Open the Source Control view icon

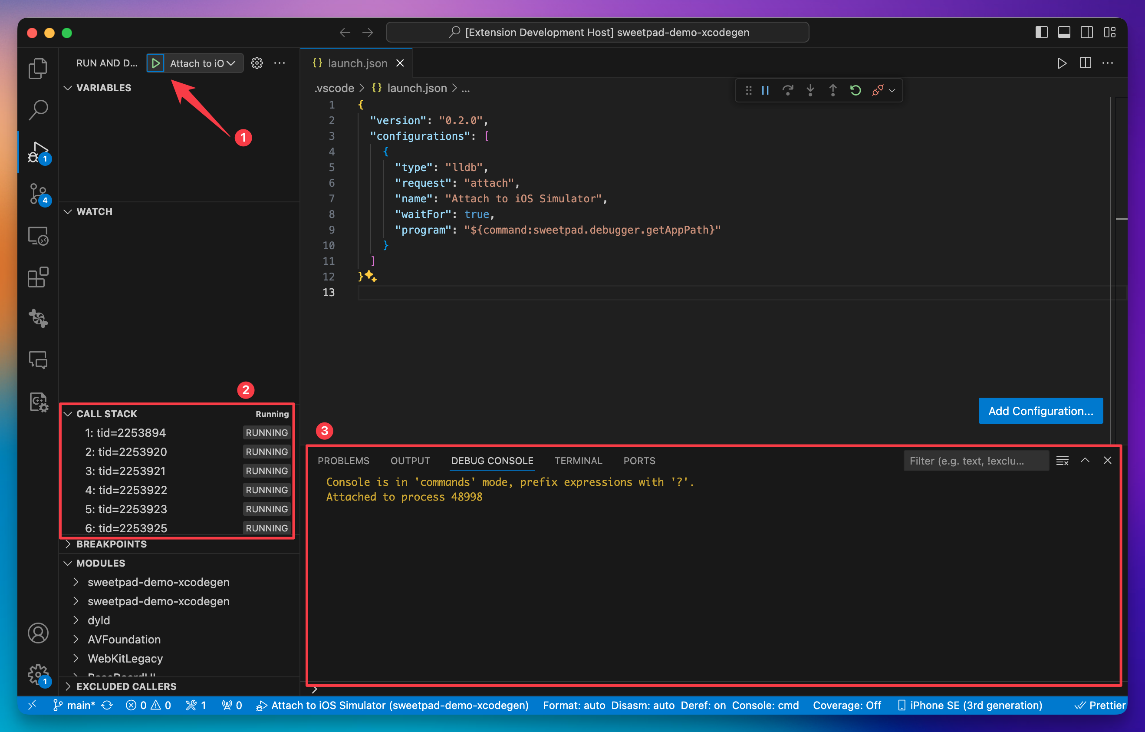pyautogui.click(x=38, y=193)
